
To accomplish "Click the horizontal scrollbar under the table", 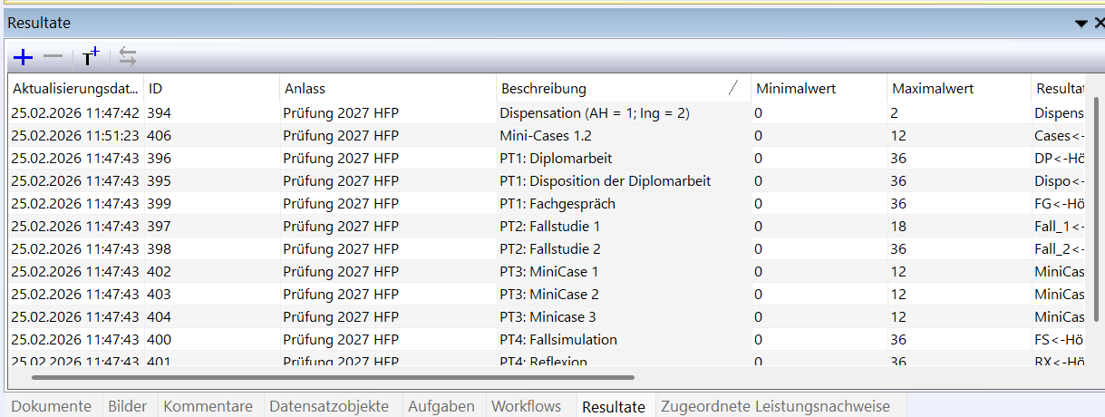I will [x=334, y=376].
